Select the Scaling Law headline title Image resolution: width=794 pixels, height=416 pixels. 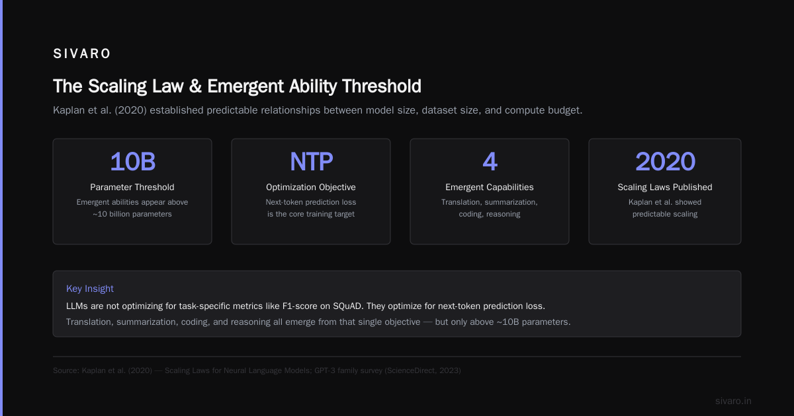point(237,87)
